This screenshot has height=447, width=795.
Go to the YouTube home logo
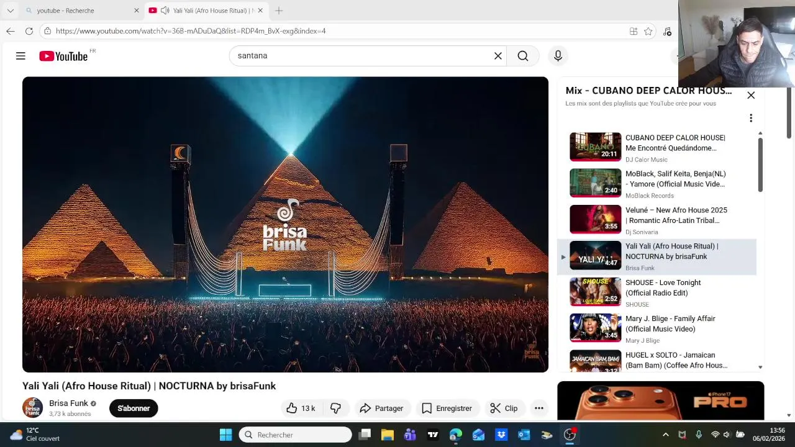[x=63, y=56]
